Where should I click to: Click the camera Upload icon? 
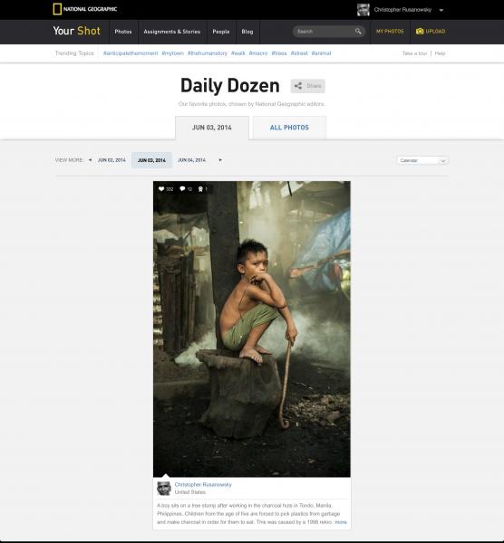(420, 32)
